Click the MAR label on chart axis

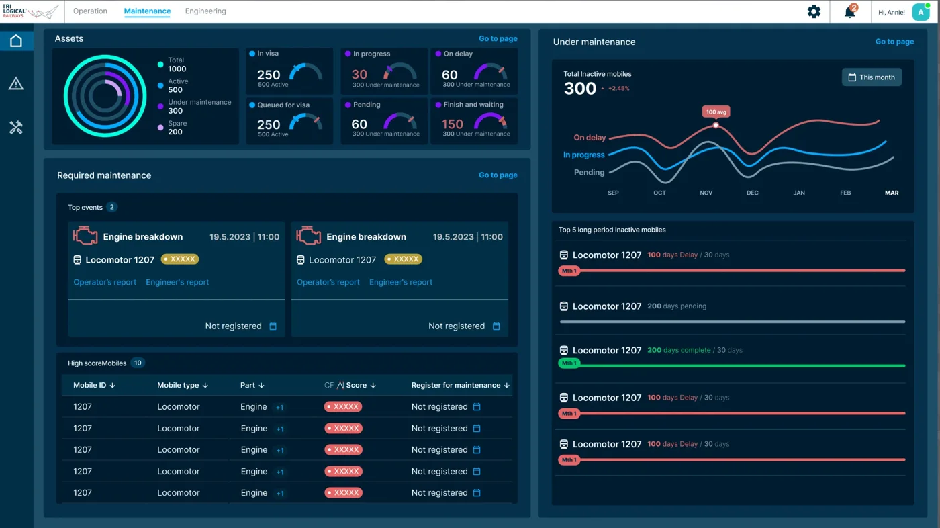pyautogui.click(x=891, y=193)
